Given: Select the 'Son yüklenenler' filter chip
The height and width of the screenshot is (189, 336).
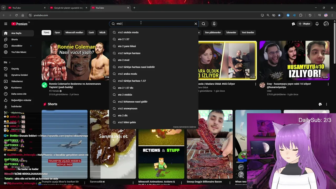Looking at the screenshot, I should coord(213,33).
